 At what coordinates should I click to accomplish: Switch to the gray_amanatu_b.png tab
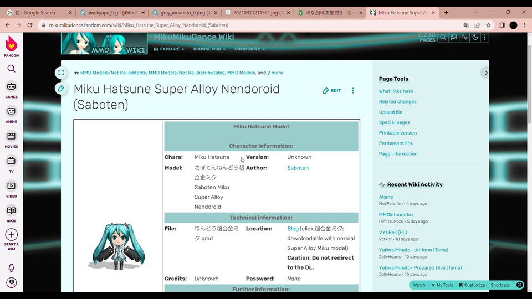tap(185, 13)
